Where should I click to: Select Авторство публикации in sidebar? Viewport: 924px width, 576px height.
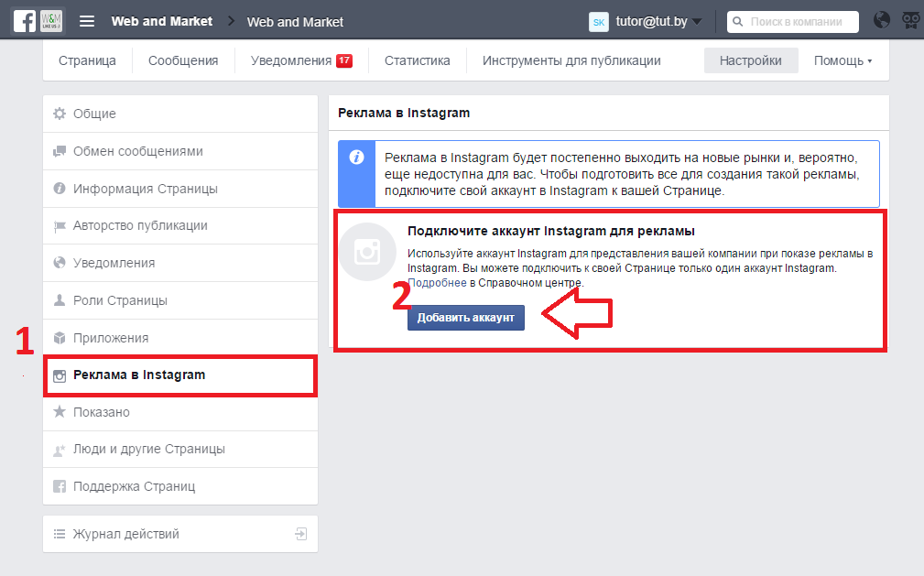(180, 226)
